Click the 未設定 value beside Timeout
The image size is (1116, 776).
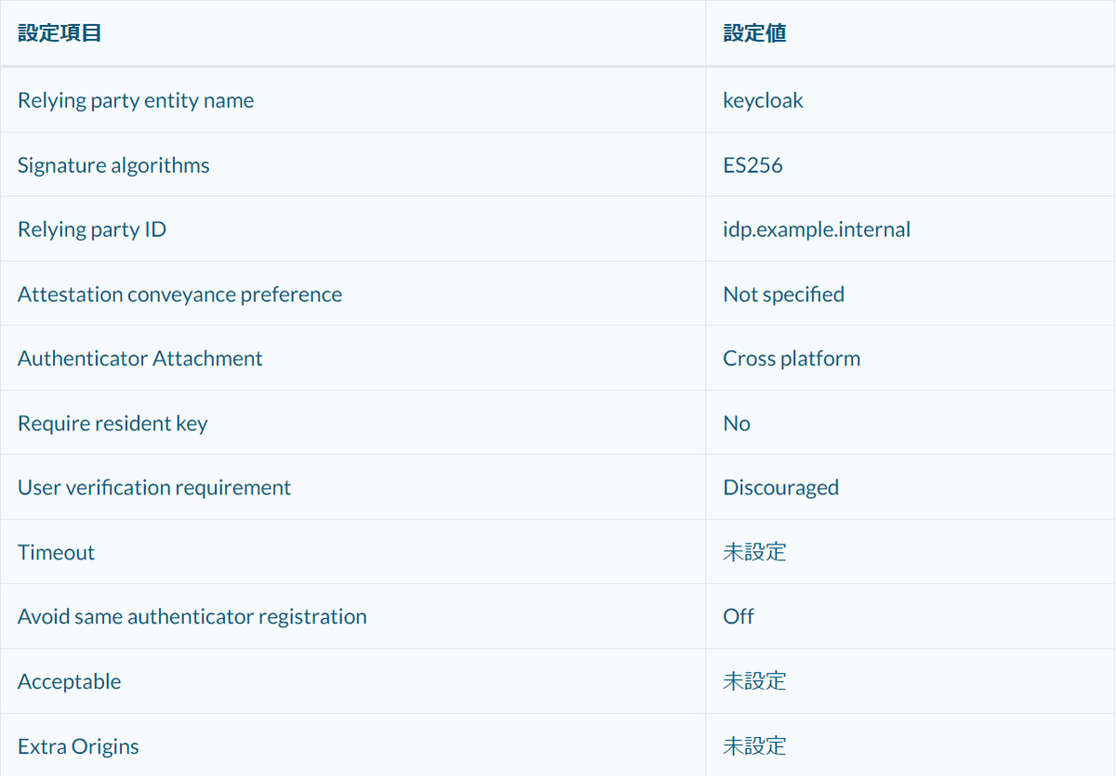[754, 551]
